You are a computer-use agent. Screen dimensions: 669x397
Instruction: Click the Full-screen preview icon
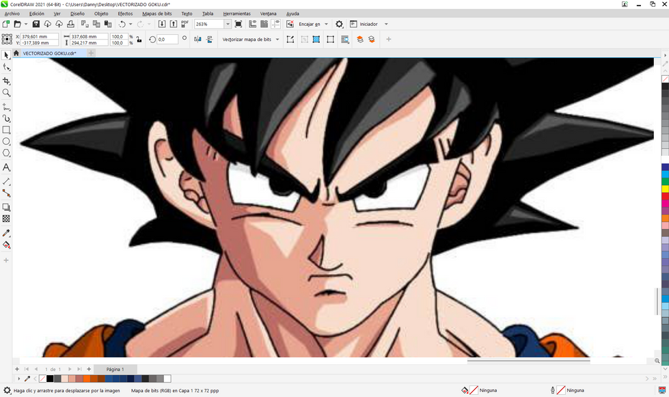(238, 25)
